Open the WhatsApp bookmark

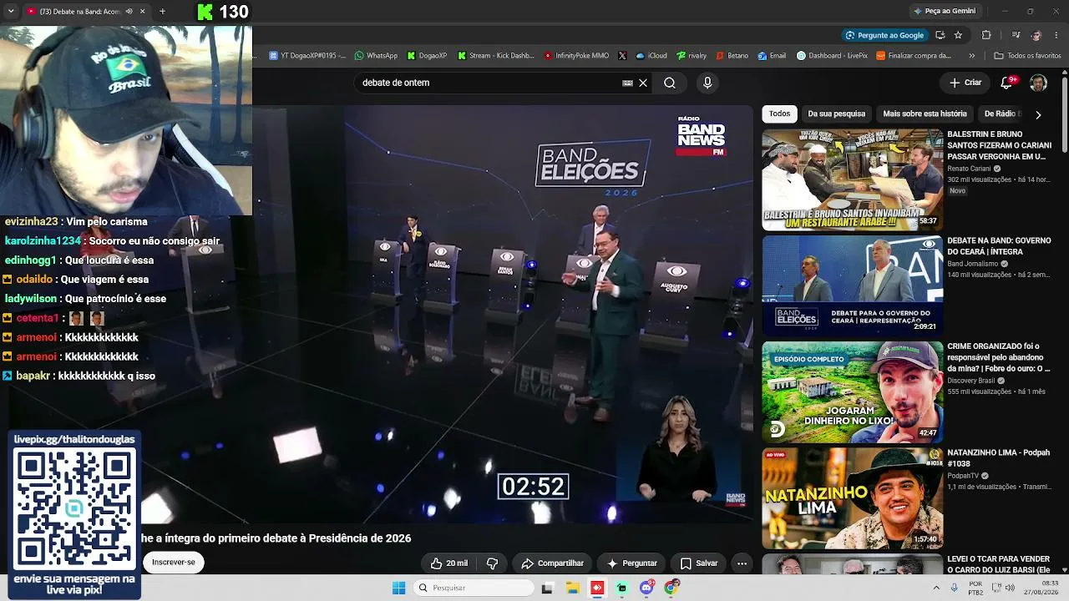coord(376,56)
